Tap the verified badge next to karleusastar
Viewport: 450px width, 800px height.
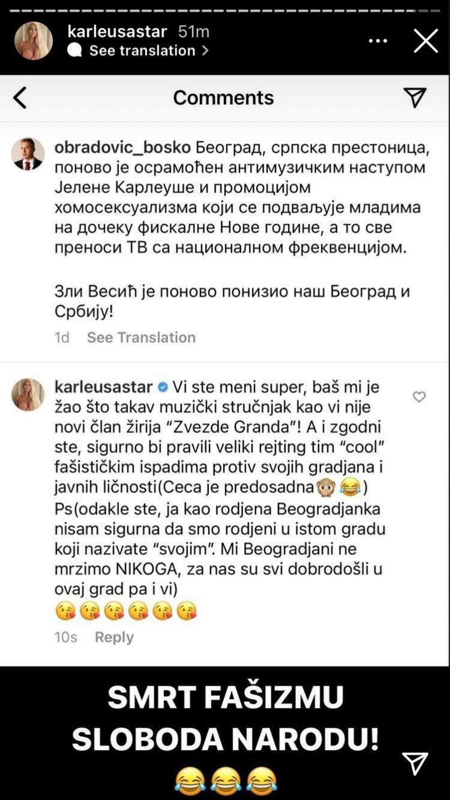click(163, 387)
